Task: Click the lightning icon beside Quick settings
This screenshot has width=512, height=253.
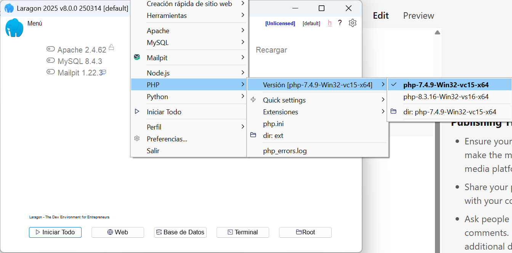Action: [254, 100]
